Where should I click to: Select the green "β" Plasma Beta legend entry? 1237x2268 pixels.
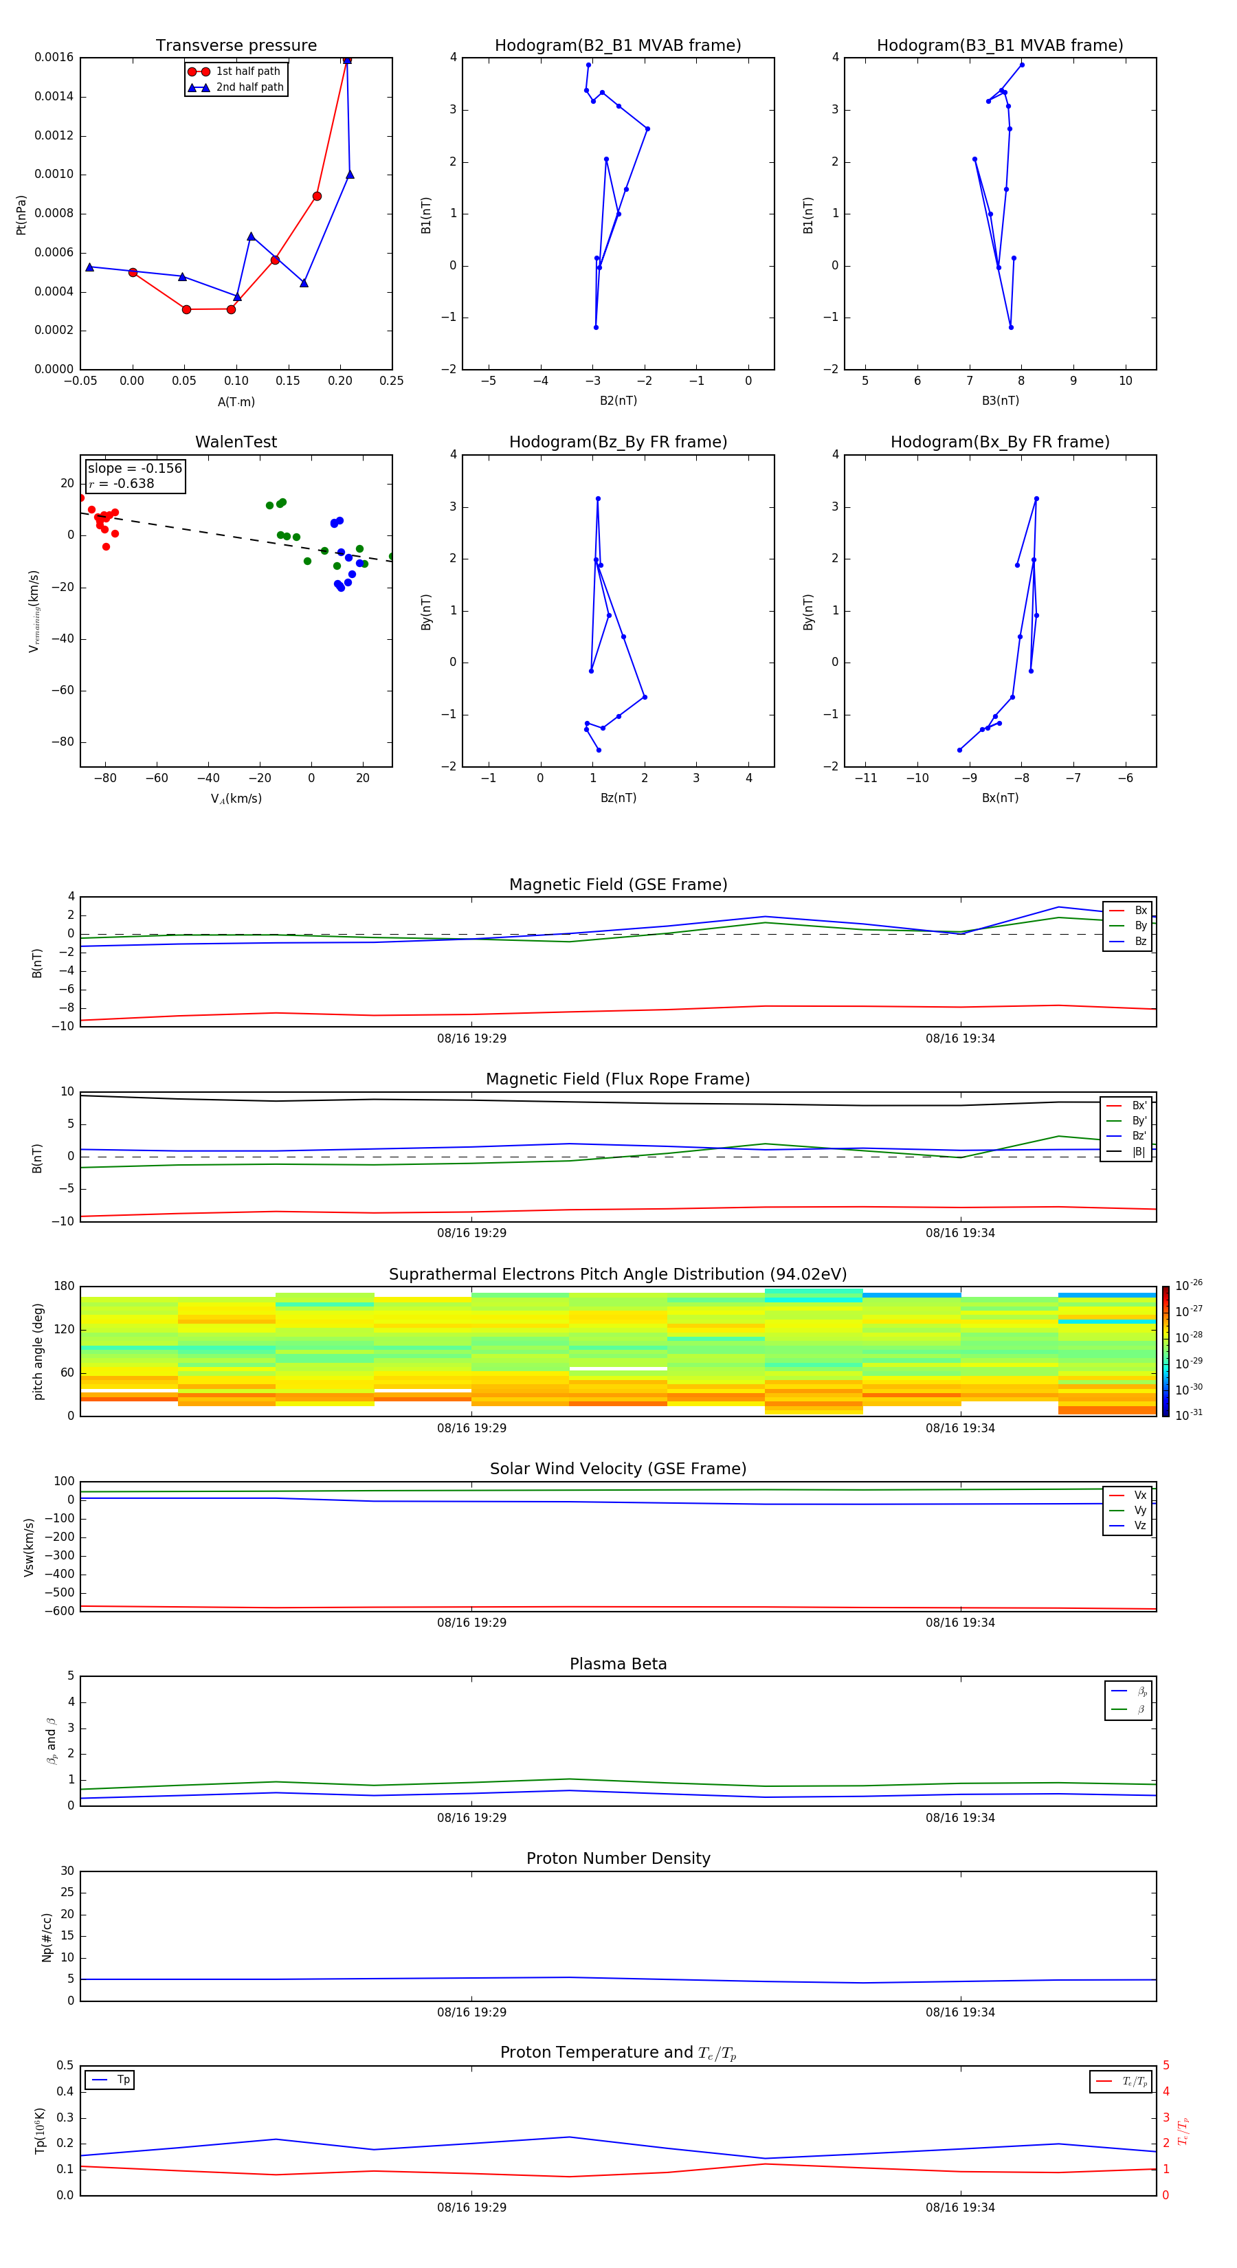point(1128,1710)
